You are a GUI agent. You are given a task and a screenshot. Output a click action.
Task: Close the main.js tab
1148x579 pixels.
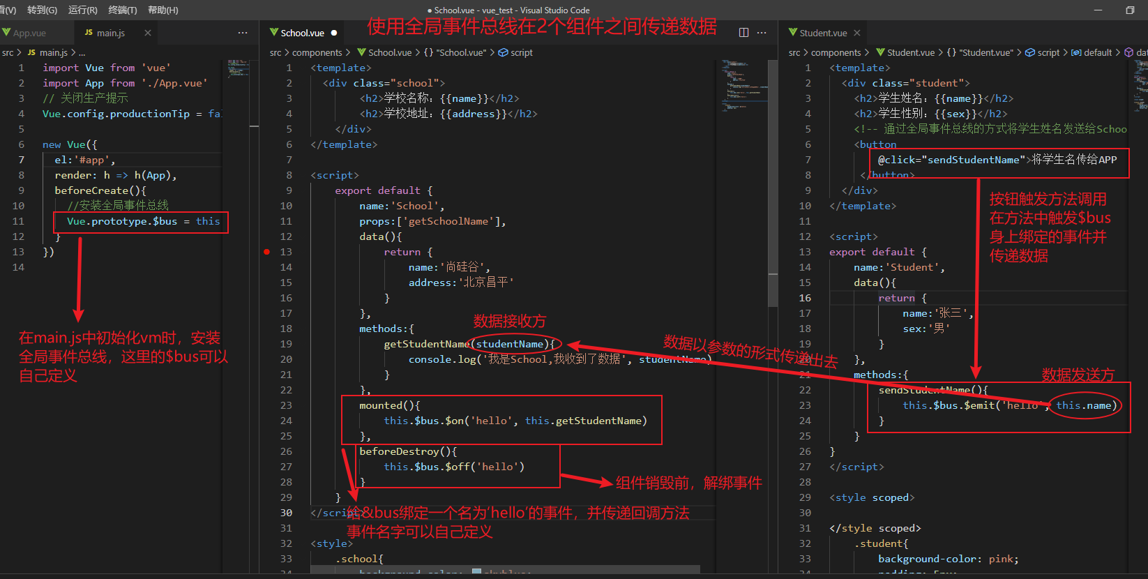click(x=148, y=33)
